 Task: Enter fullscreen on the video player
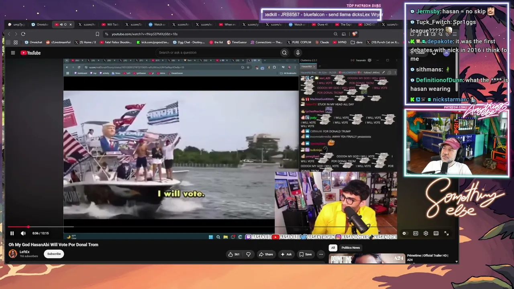447,233
